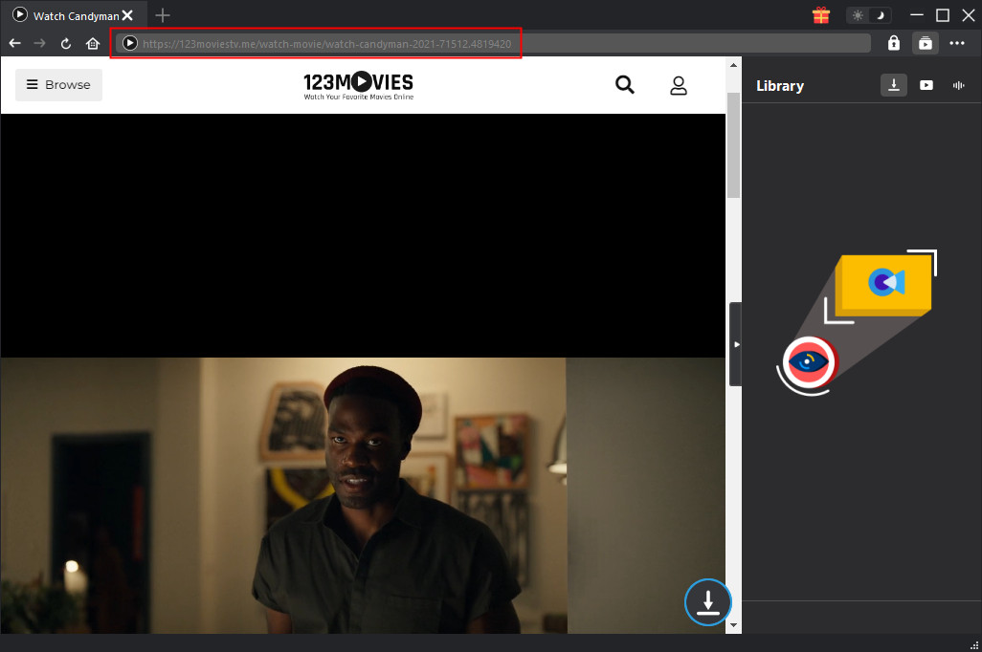Go back to the previous page
Image resolution: width=982 pixels, height=652 pixels.
click(15, 43)
